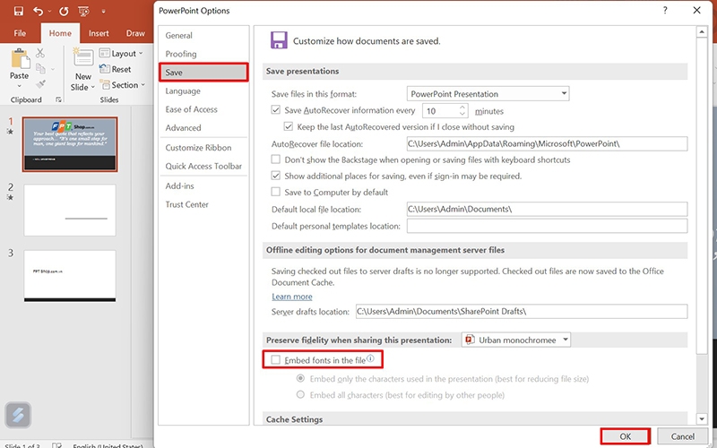Click the Format Painter brush icon
This screenshot has width=717, height=448.
pyautogui.click(x=40, y=84)
